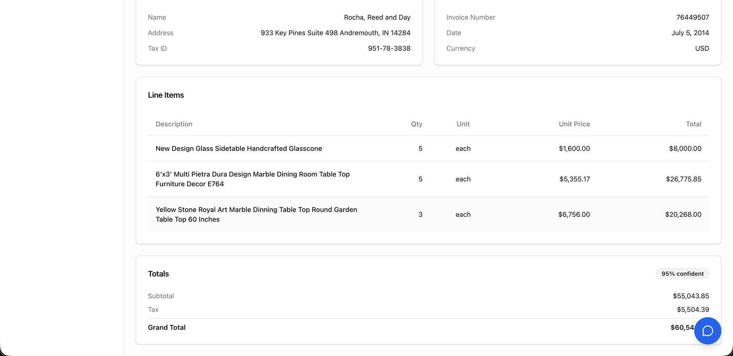Click the Totals section header
The width and height of the screenshot is (733, 356).
(158, 273)
